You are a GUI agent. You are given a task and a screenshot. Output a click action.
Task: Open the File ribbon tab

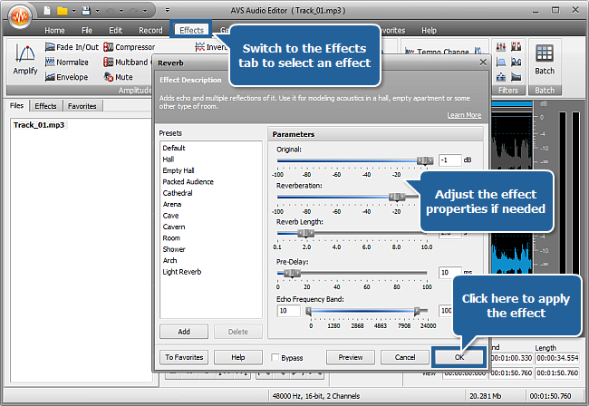[87, 31]
